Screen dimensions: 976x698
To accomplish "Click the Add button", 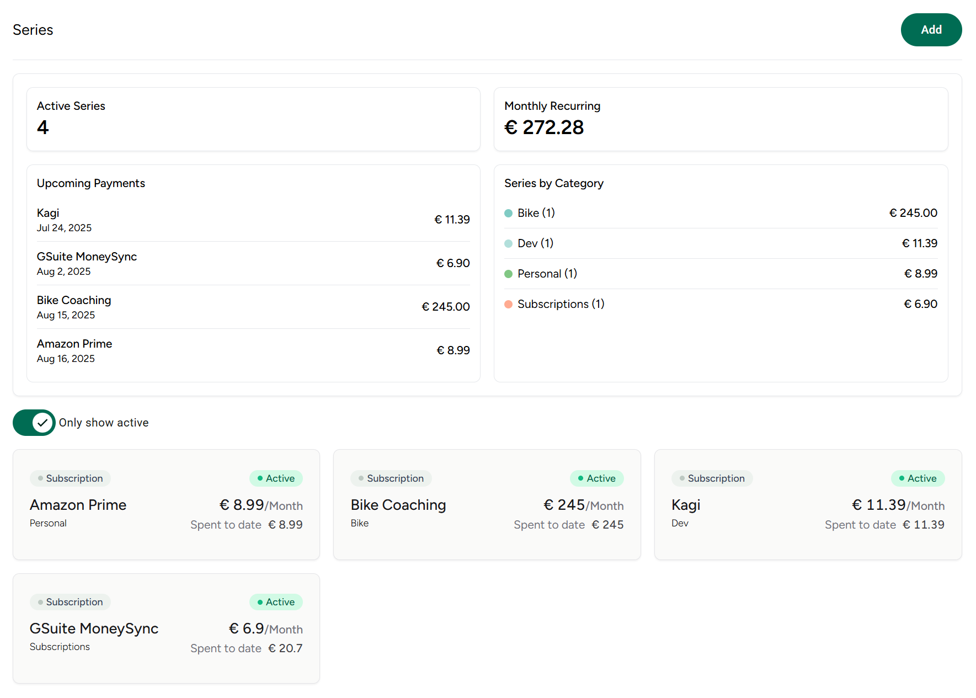I will coord(931,30).
